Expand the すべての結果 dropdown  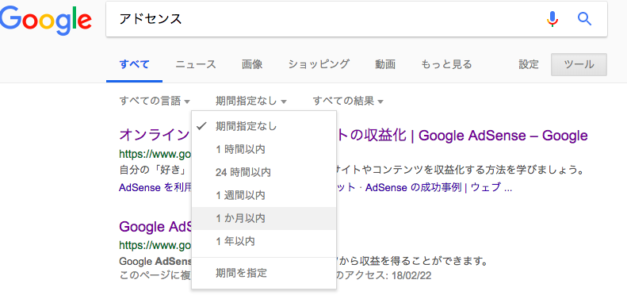pos(348,101)
